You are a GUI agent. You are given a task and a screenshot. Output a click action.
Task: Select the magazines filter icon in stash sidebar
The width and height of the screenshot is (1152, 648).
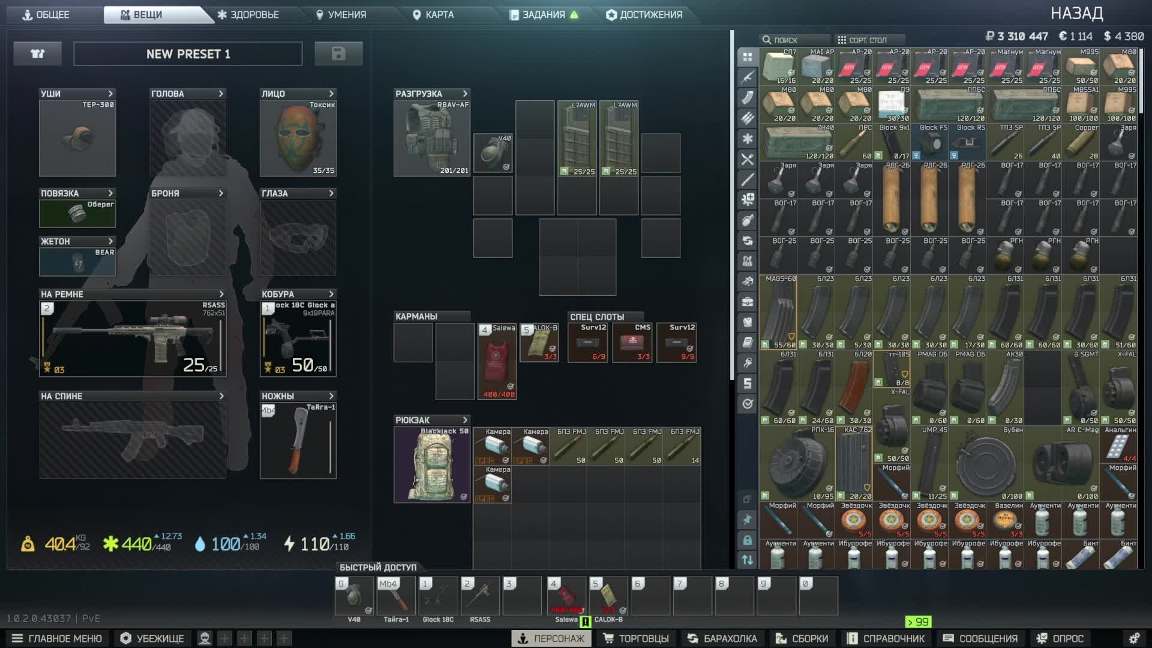click(x=747, y=98)
